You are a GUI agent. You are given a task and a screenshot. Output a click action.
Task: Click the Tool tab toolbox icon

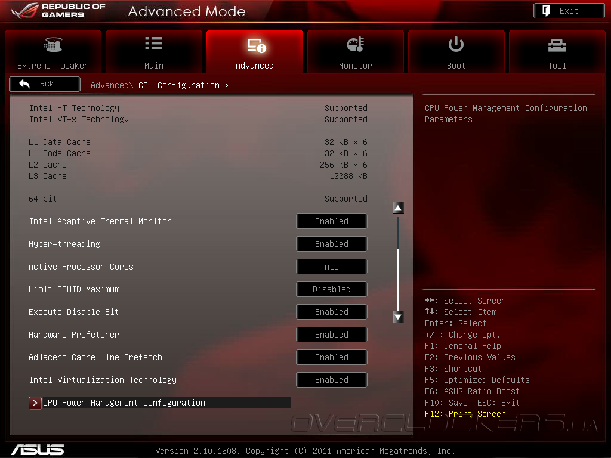(557, 45)
